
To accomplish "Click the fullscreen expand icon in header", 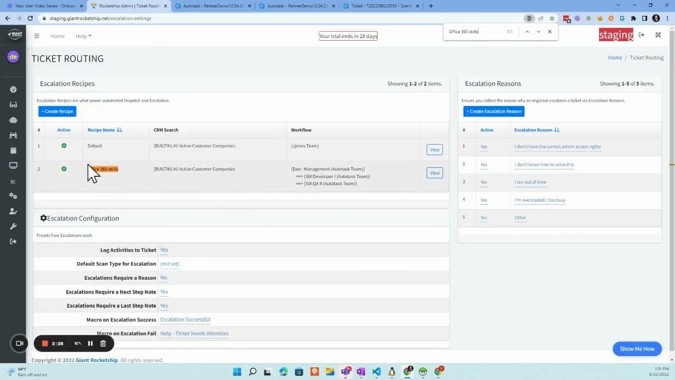I will tap(658, 35).
